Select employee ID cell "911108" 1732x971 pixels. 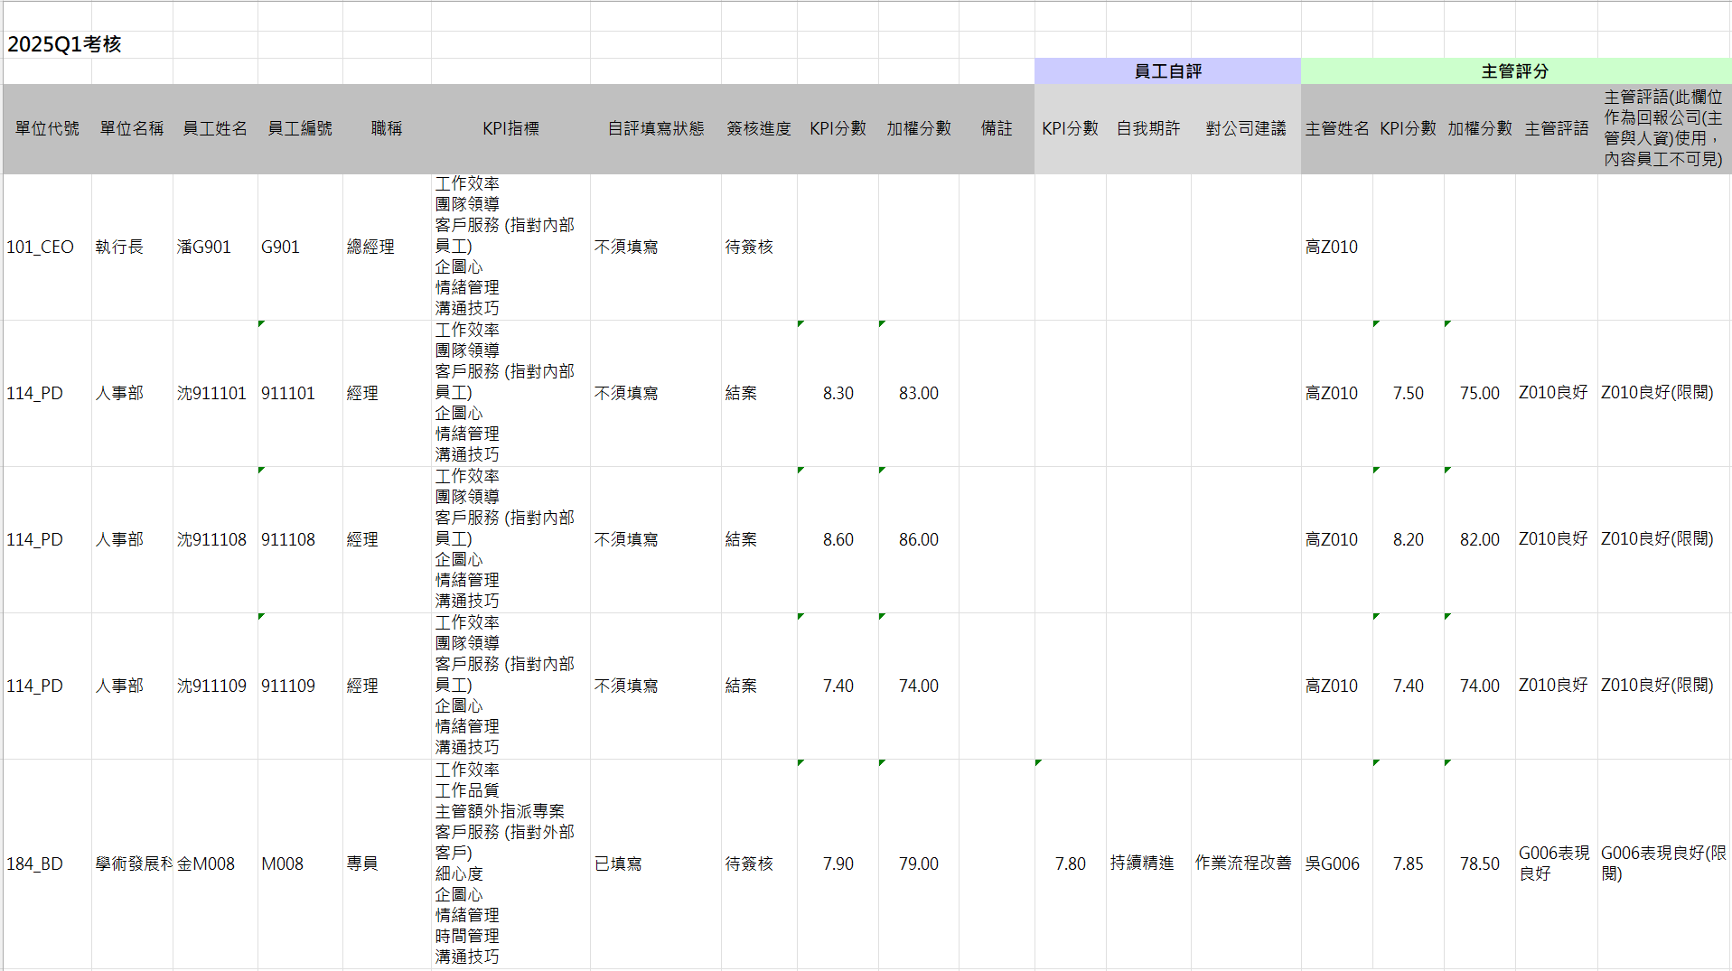288,539
